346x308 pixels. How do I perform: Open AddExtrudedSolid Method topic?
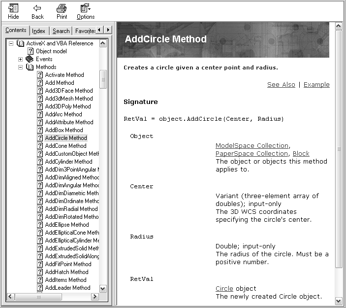coord(72,248)
